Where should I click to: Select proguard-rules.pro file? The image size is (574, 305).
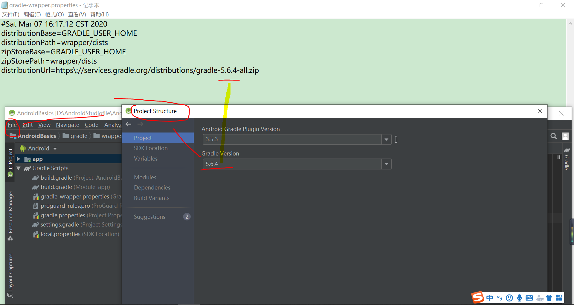coord(77,206)
